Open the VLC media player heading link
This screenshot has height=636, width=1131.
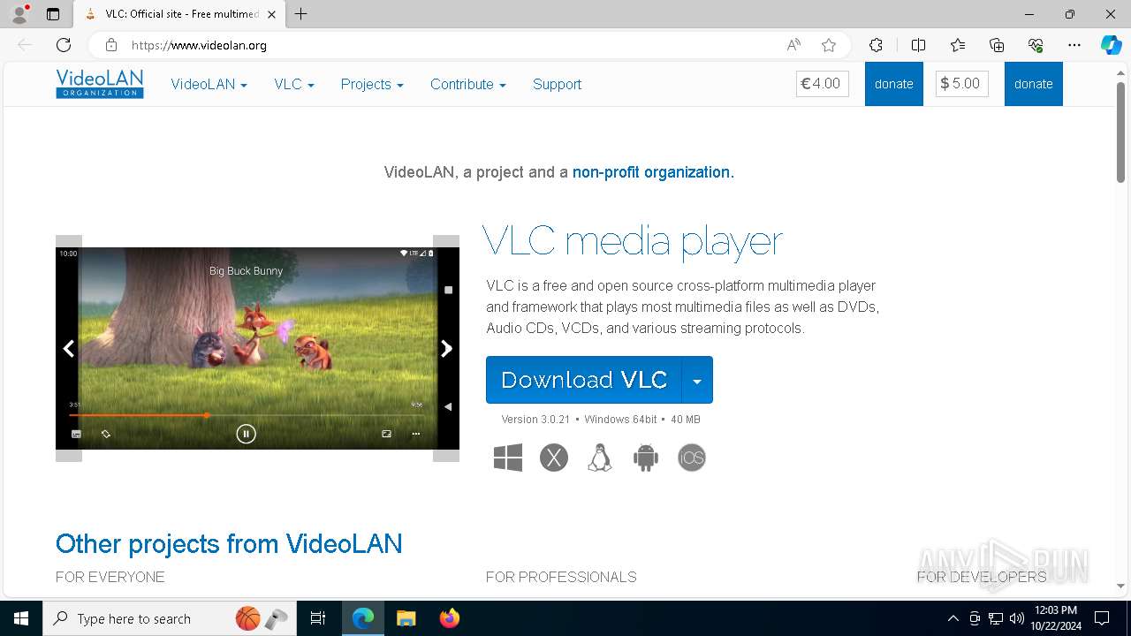[x=633, y=240]
